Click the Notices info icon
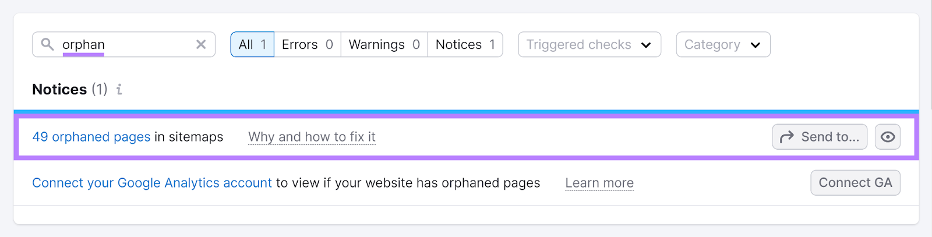This screenshot has height=237, width=932. tap(119, 89)
